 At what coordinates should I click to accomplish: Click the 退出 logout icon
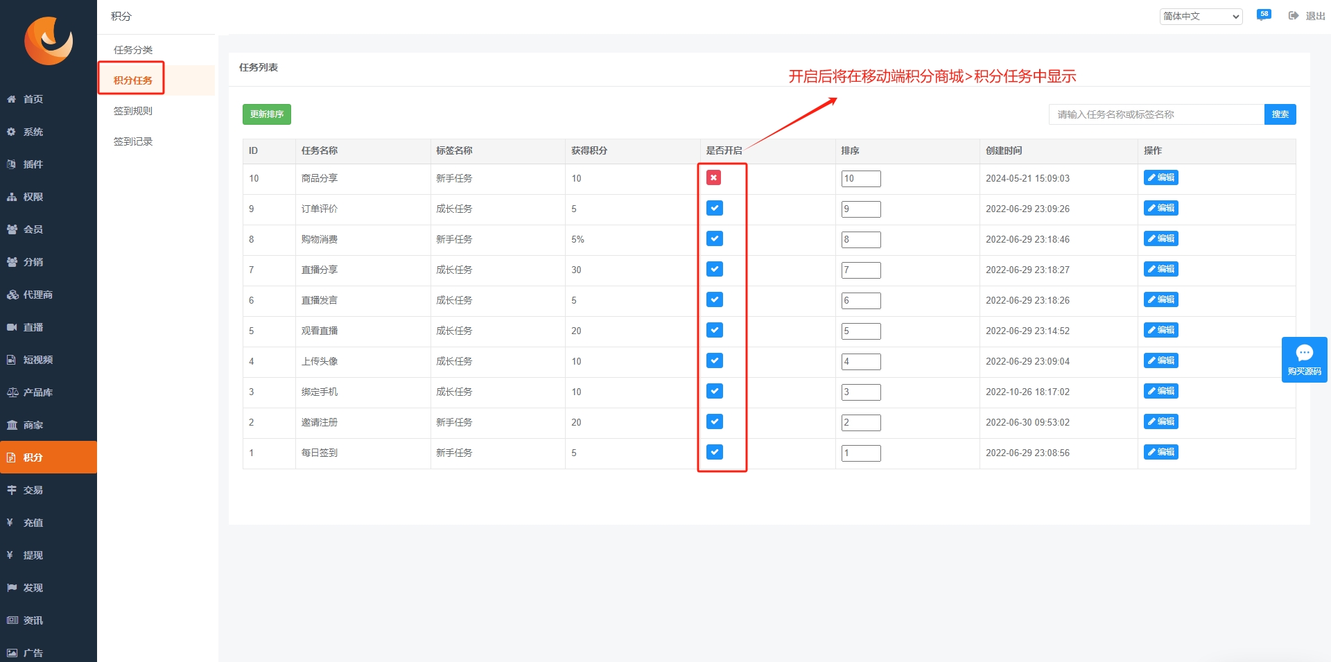(x=1294, y=16)
